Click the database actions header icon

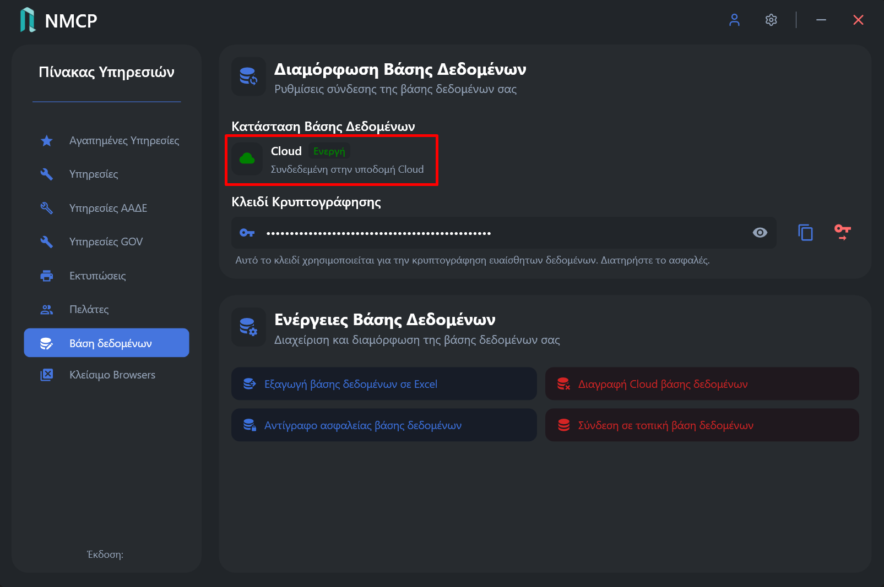pos(248,327)
